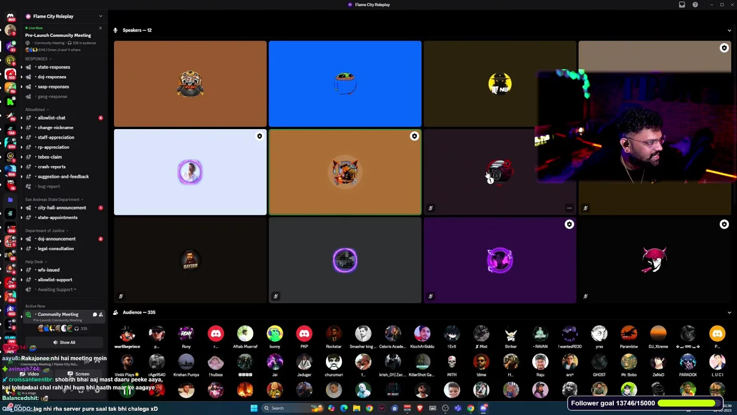Click Rony audience avatar

pos(186,334)
